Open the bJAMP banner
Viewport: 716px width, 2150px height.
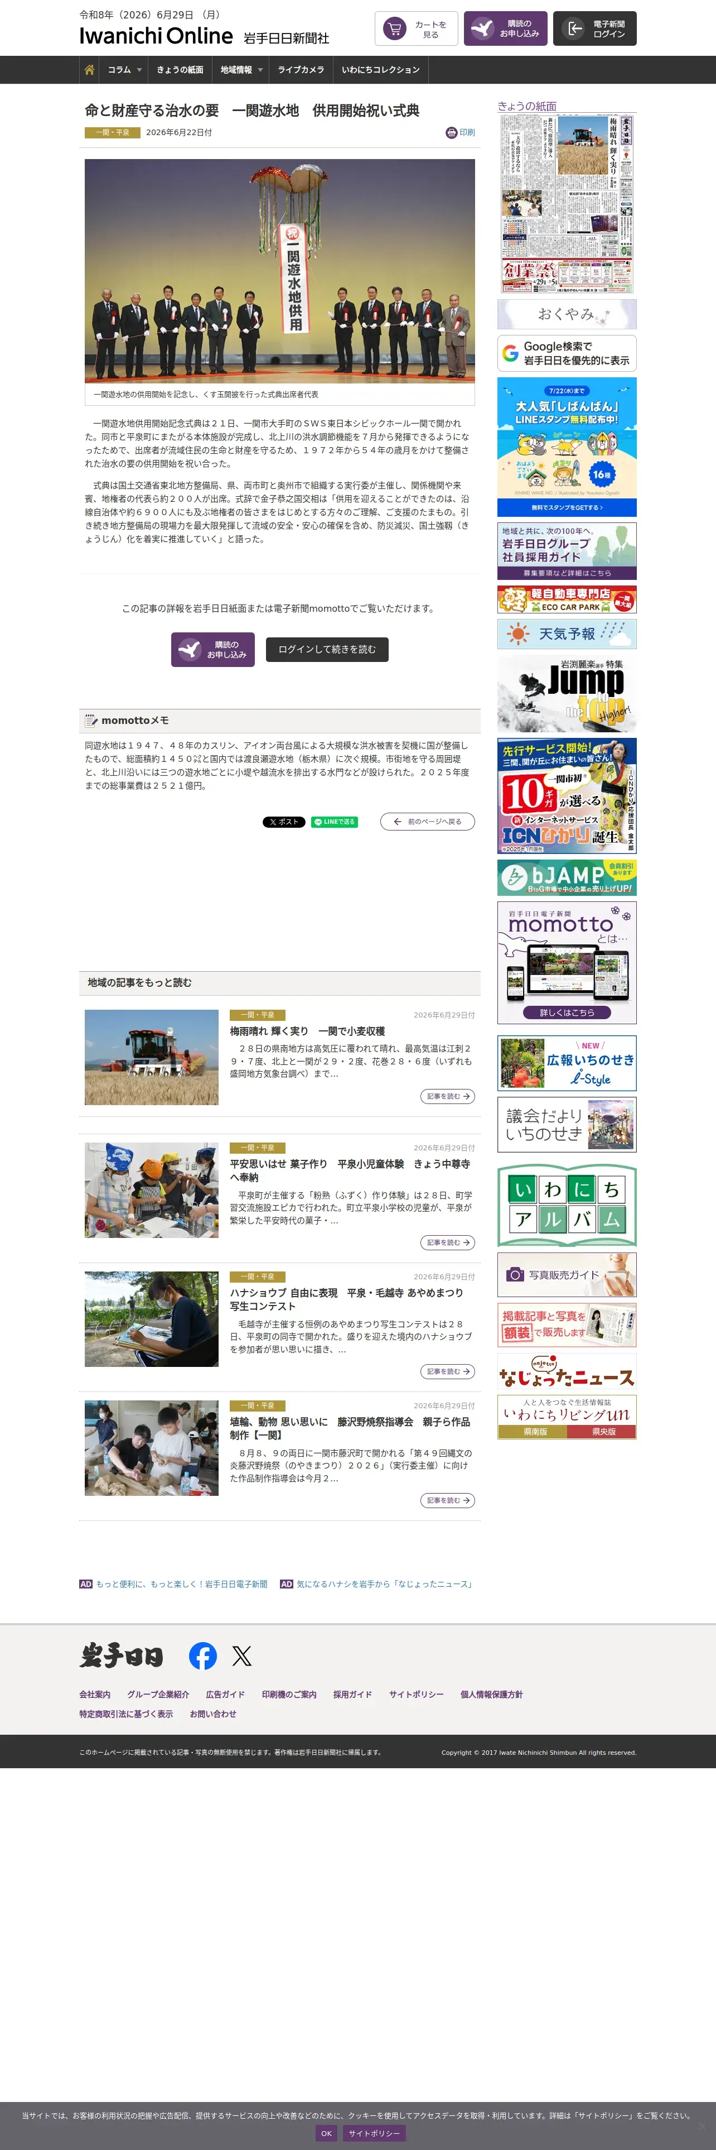(567, 877)
